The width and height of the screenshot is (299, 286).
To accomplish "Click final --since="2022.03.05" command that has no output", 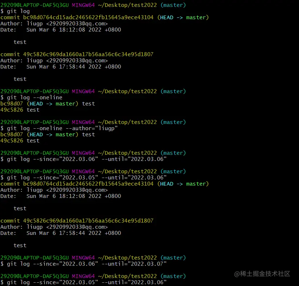I will coord(83,283).
